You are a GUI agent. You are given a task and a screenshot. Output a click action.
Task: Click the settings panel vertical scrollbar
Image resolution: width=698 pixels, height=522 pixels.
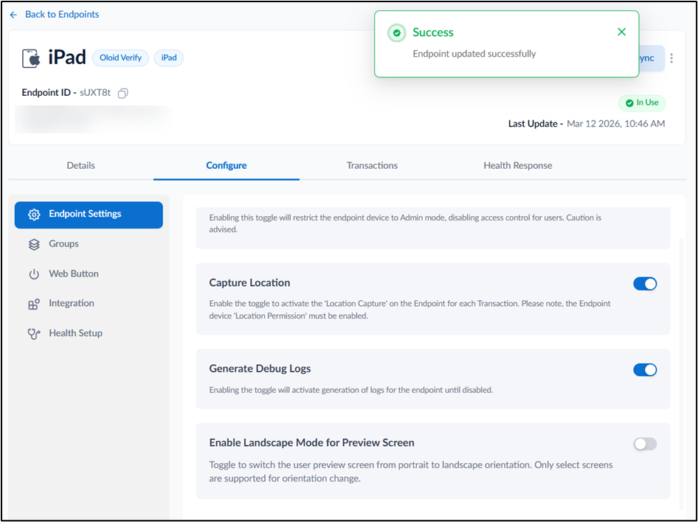(681, 374)
